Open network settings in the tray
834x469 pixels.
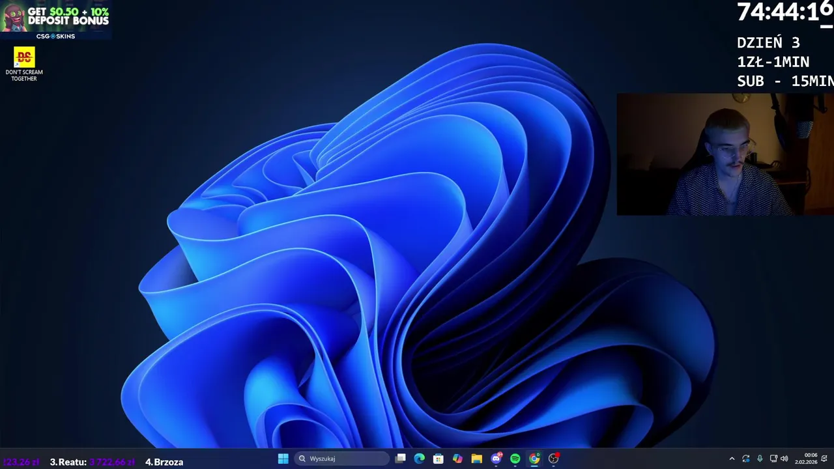coord(773,459)
